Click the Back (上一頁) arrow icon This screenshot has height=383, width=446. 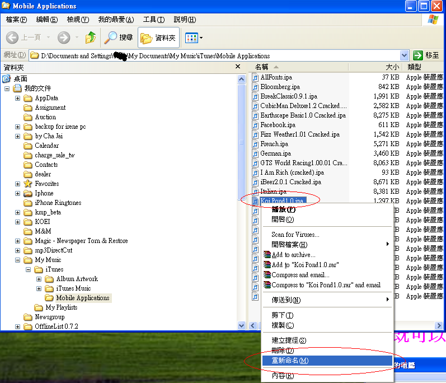tap(13, 38)
